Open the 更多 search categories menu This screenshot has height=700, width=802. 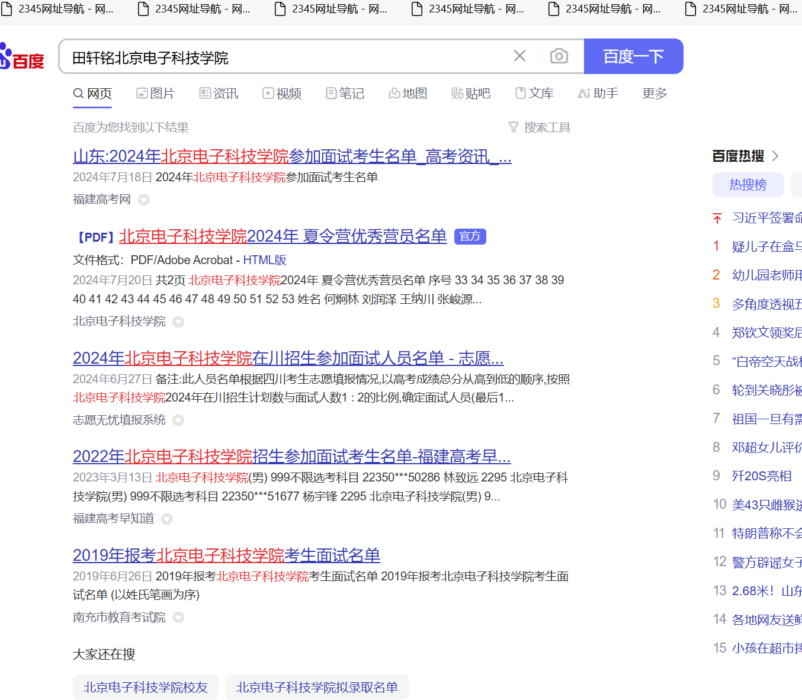coord(655,94)
